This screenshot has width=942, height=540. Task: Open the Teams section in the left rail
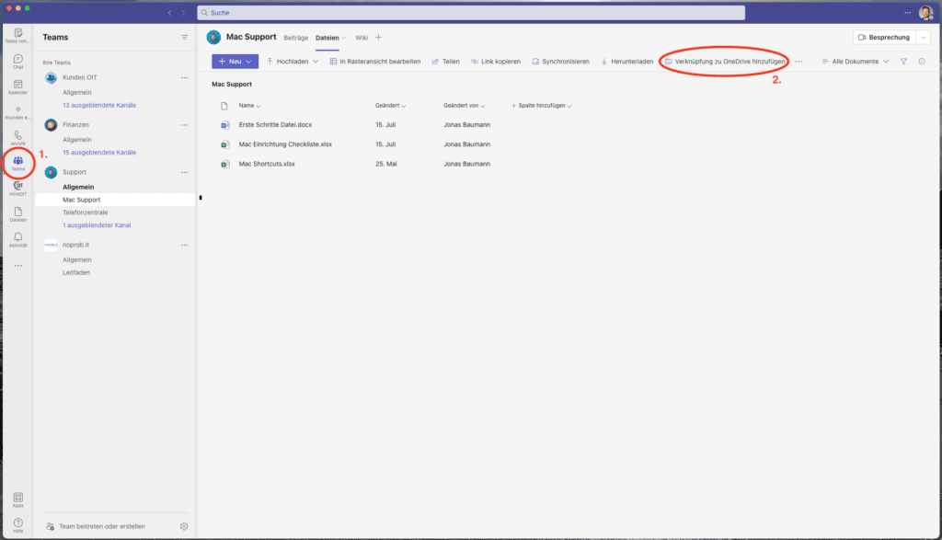pos(18,161)
